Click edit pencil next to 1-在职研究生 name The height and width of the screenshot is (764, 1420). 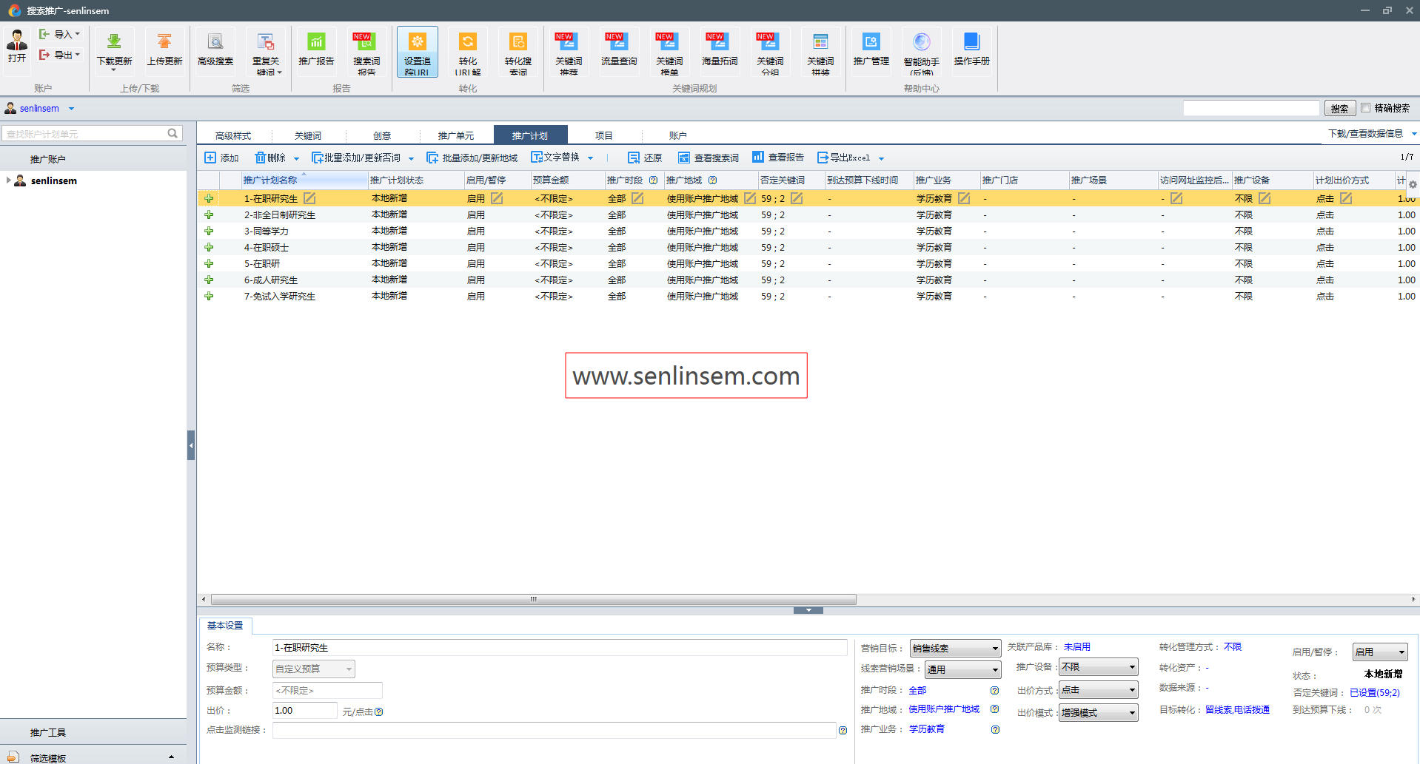pos(309,198)
